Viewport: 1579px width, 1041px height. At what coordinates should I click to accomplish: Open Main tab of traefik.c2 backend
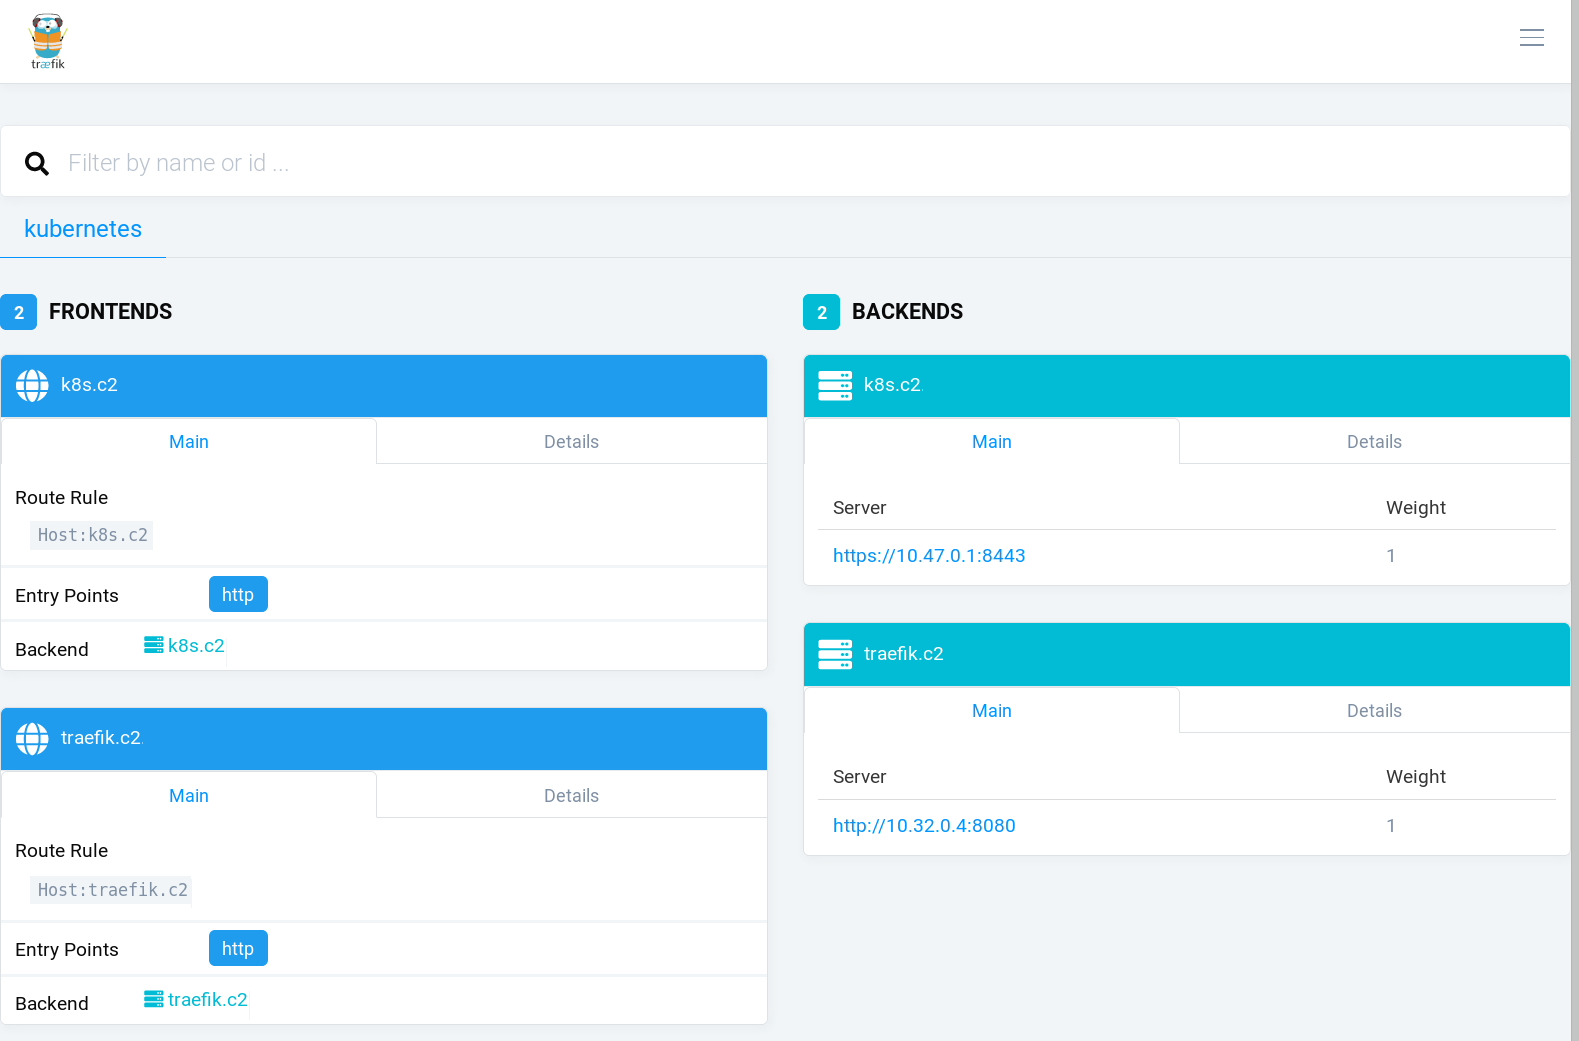point(992,710)
